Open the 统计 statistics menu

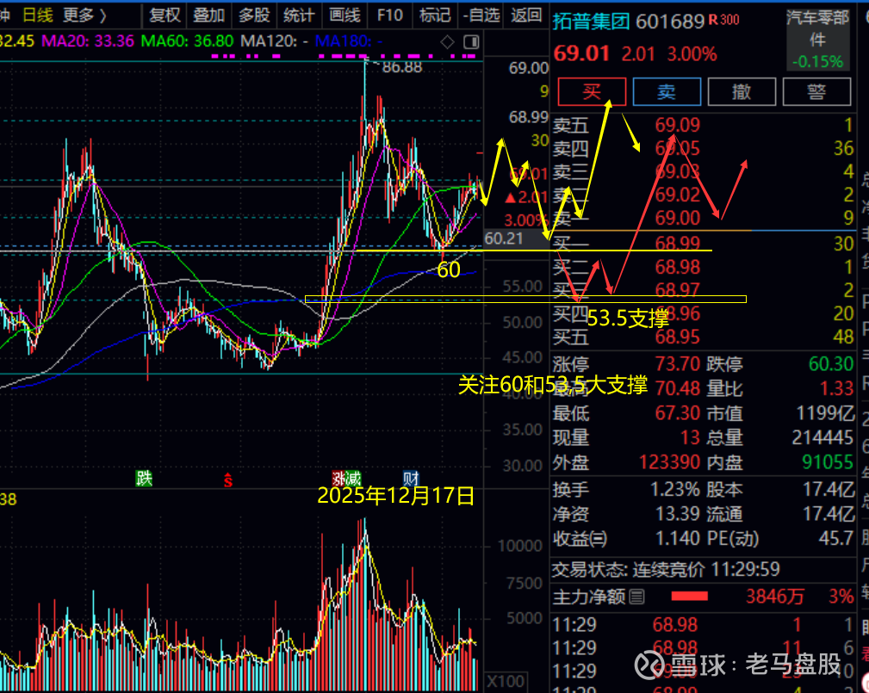tap(299, 15)
